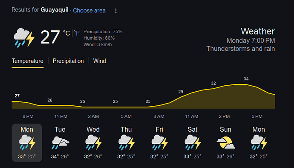Select Thursday's thunderstorm forecast icon
The height and width of the screenshot is (168, 294).
[x=127, y=142]
